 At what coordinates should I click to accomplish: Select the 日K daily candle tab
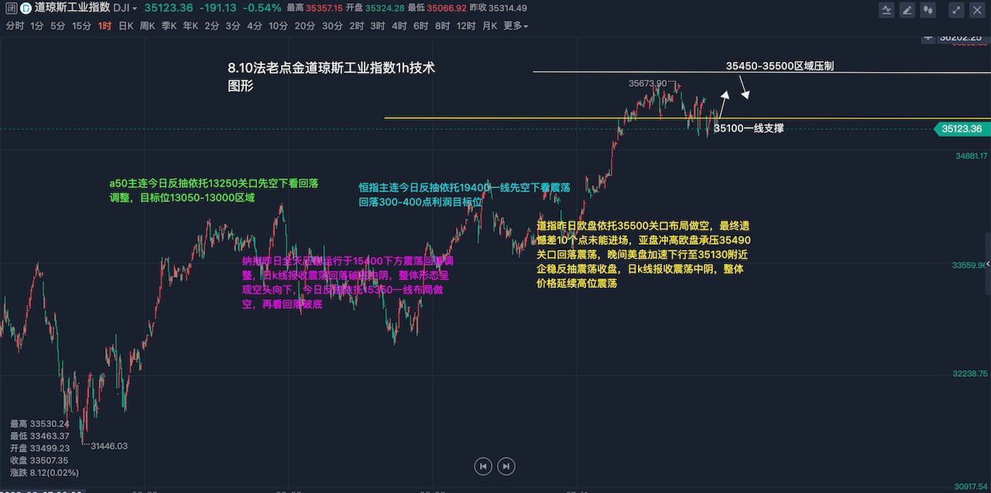(x=125, y=26)
